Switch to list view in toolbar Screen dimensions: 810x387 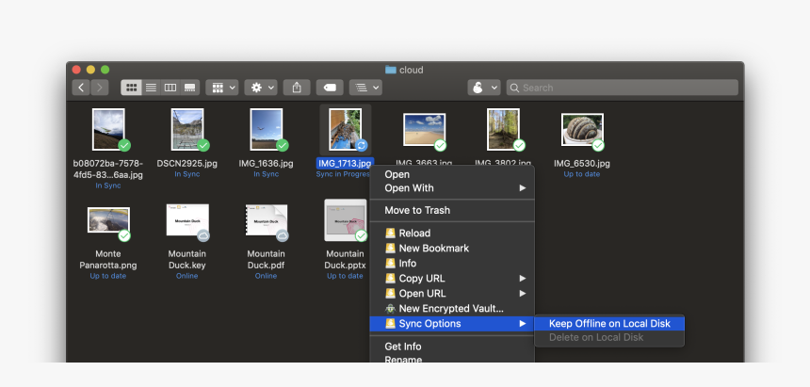pyautogui.click(x=151, y=88)
